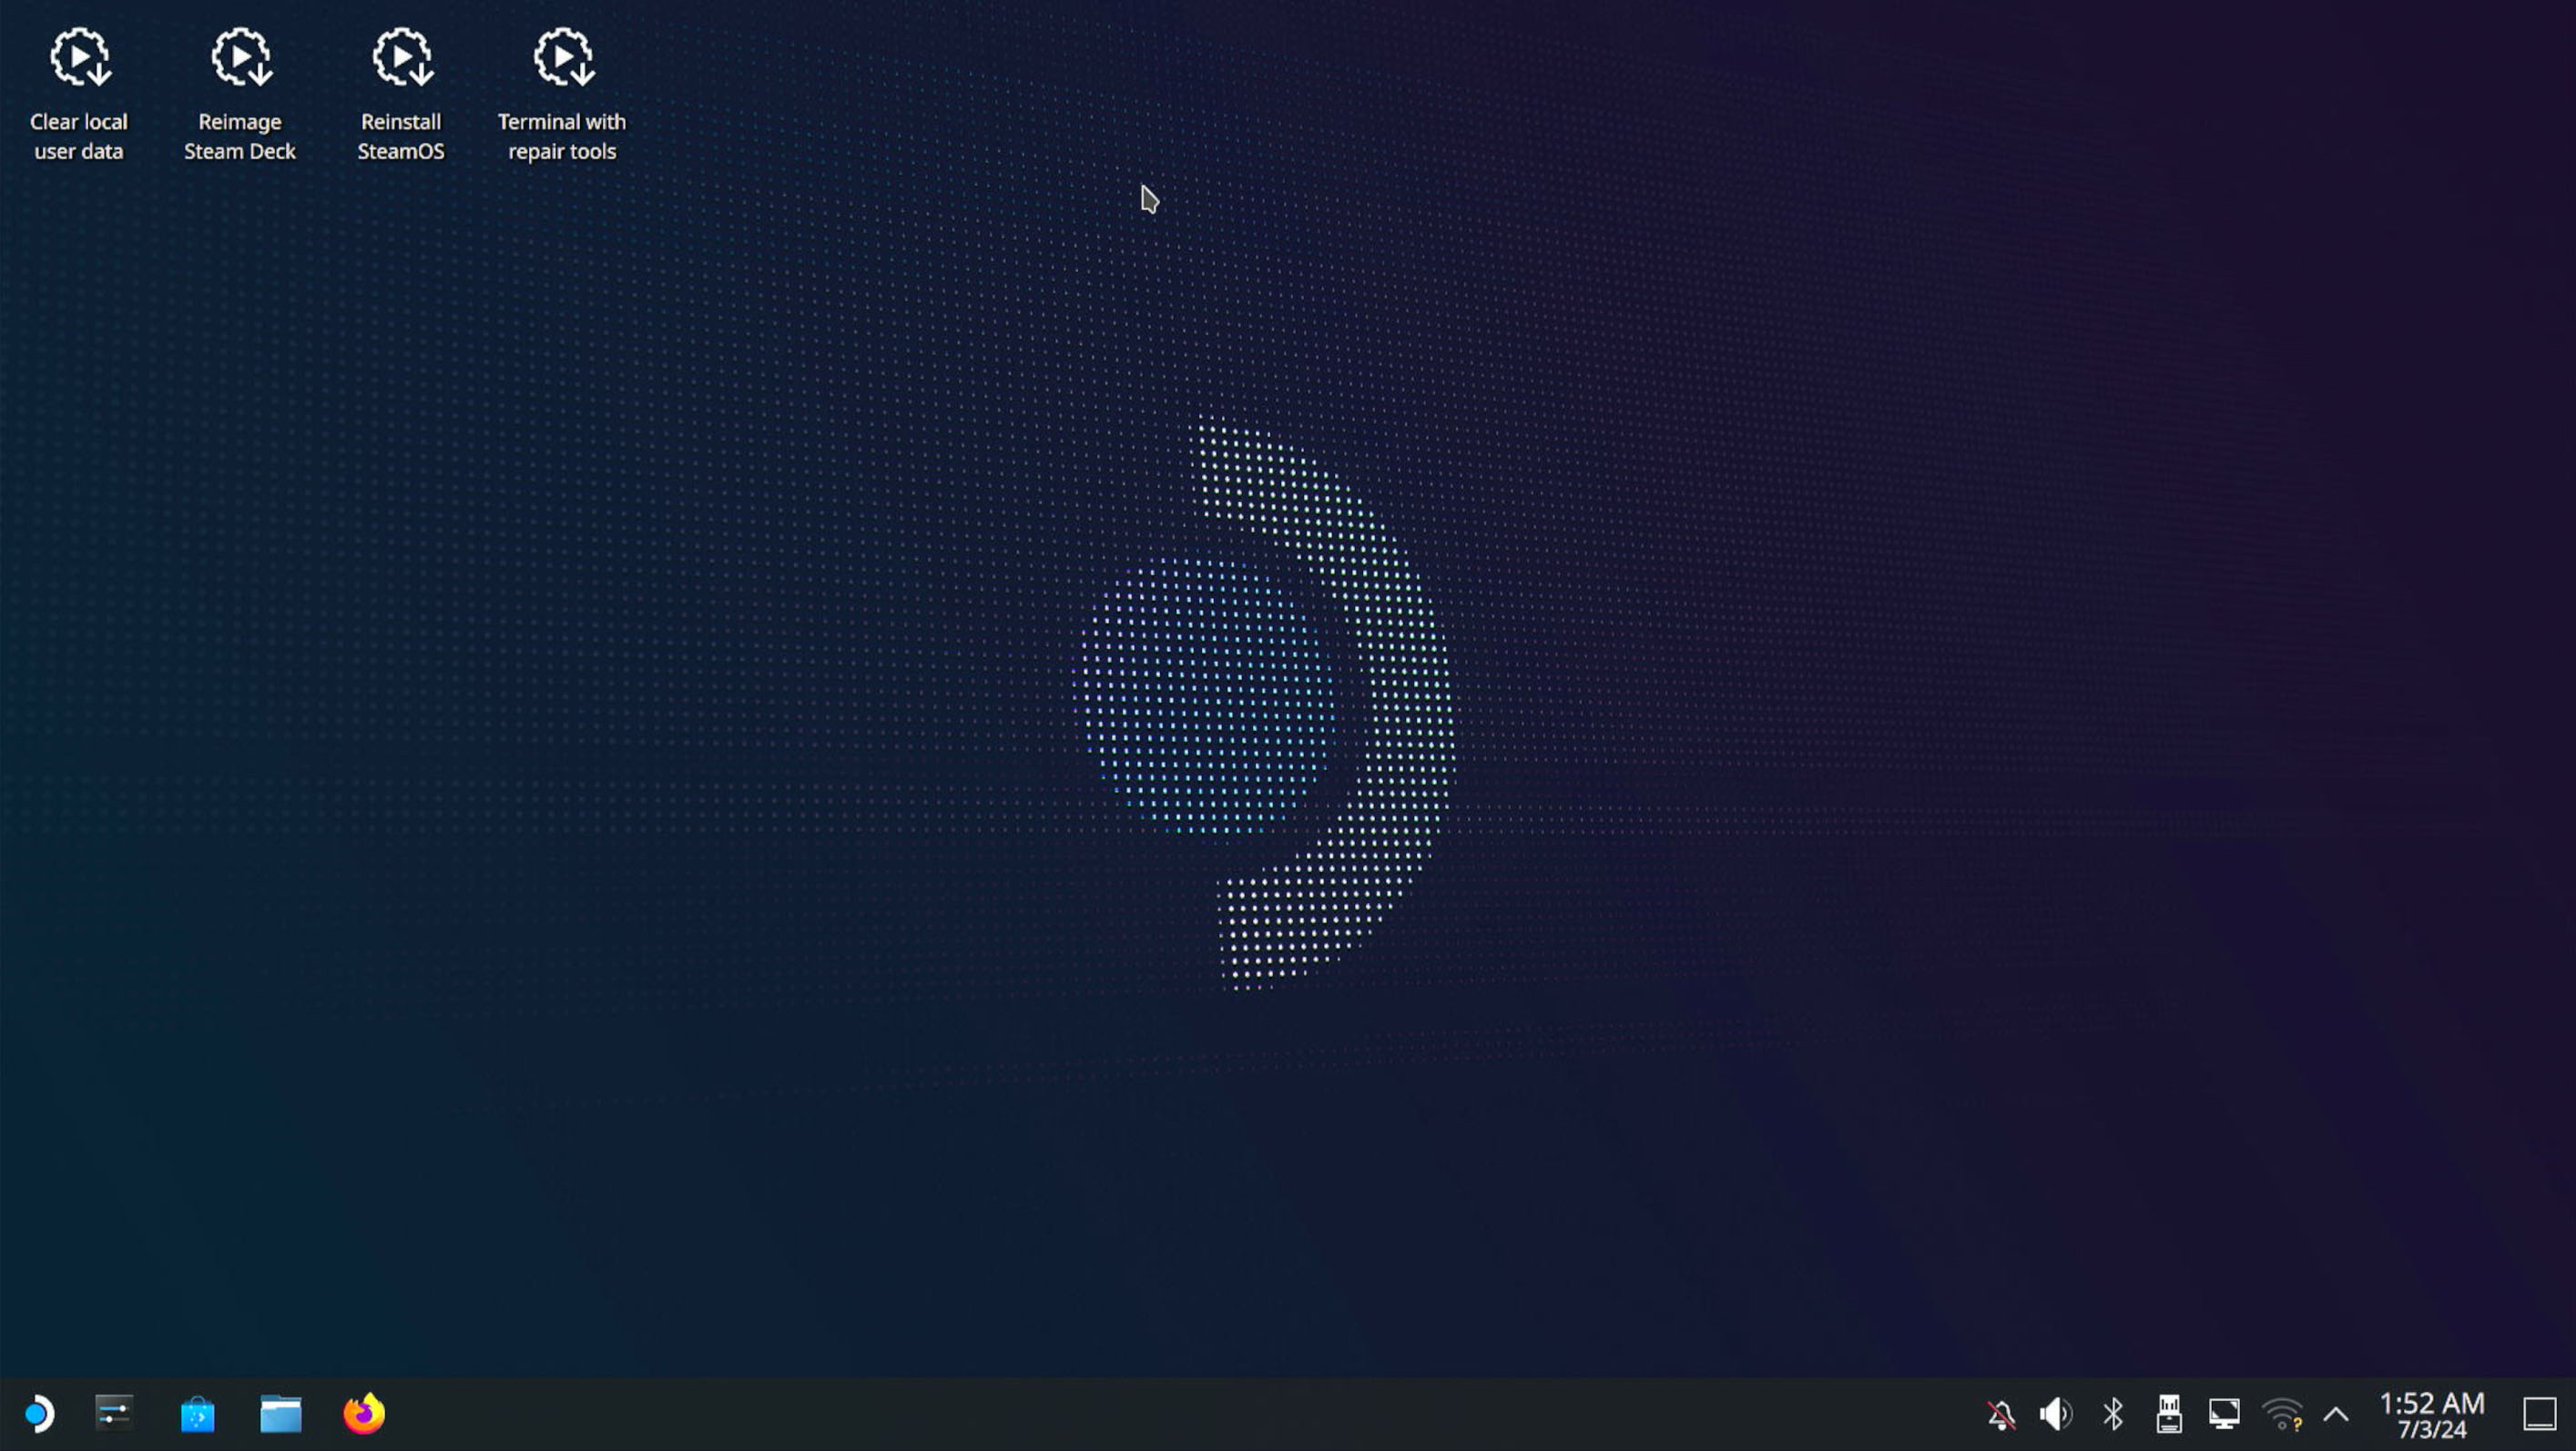2576x1451 pixels.
Task: Click the Show Desktop button
Action: tap(2540, 1414)
